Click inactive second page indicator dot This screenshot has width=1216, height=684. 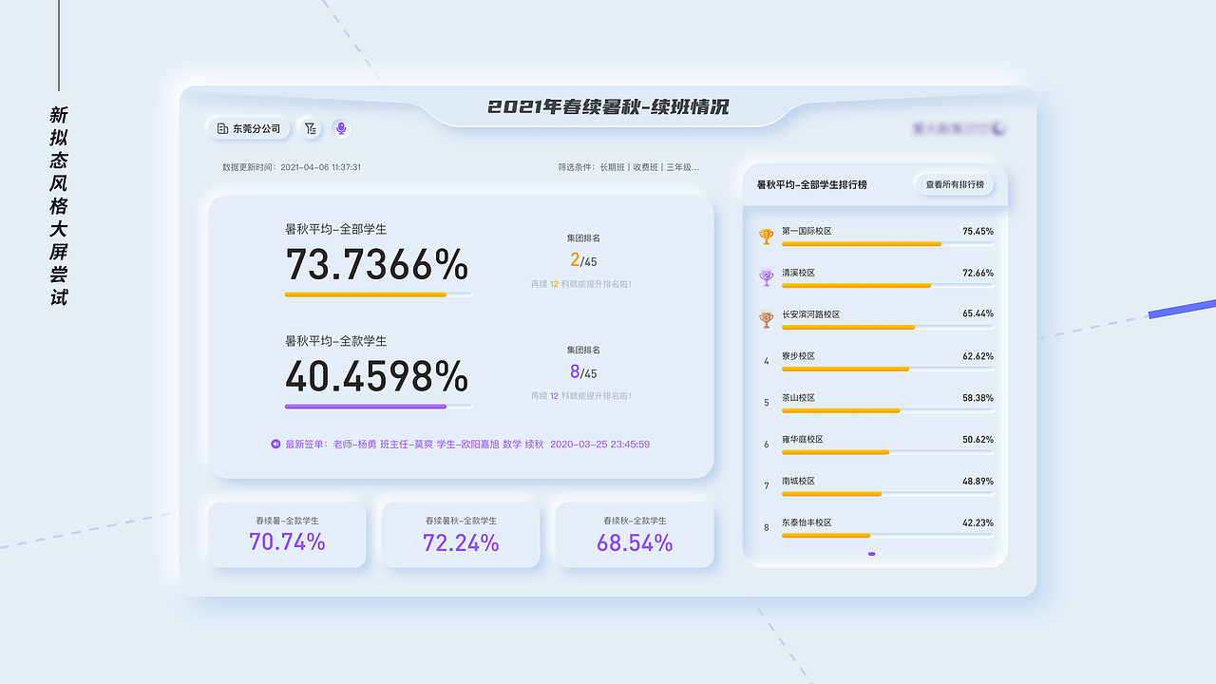pos(881,554)
